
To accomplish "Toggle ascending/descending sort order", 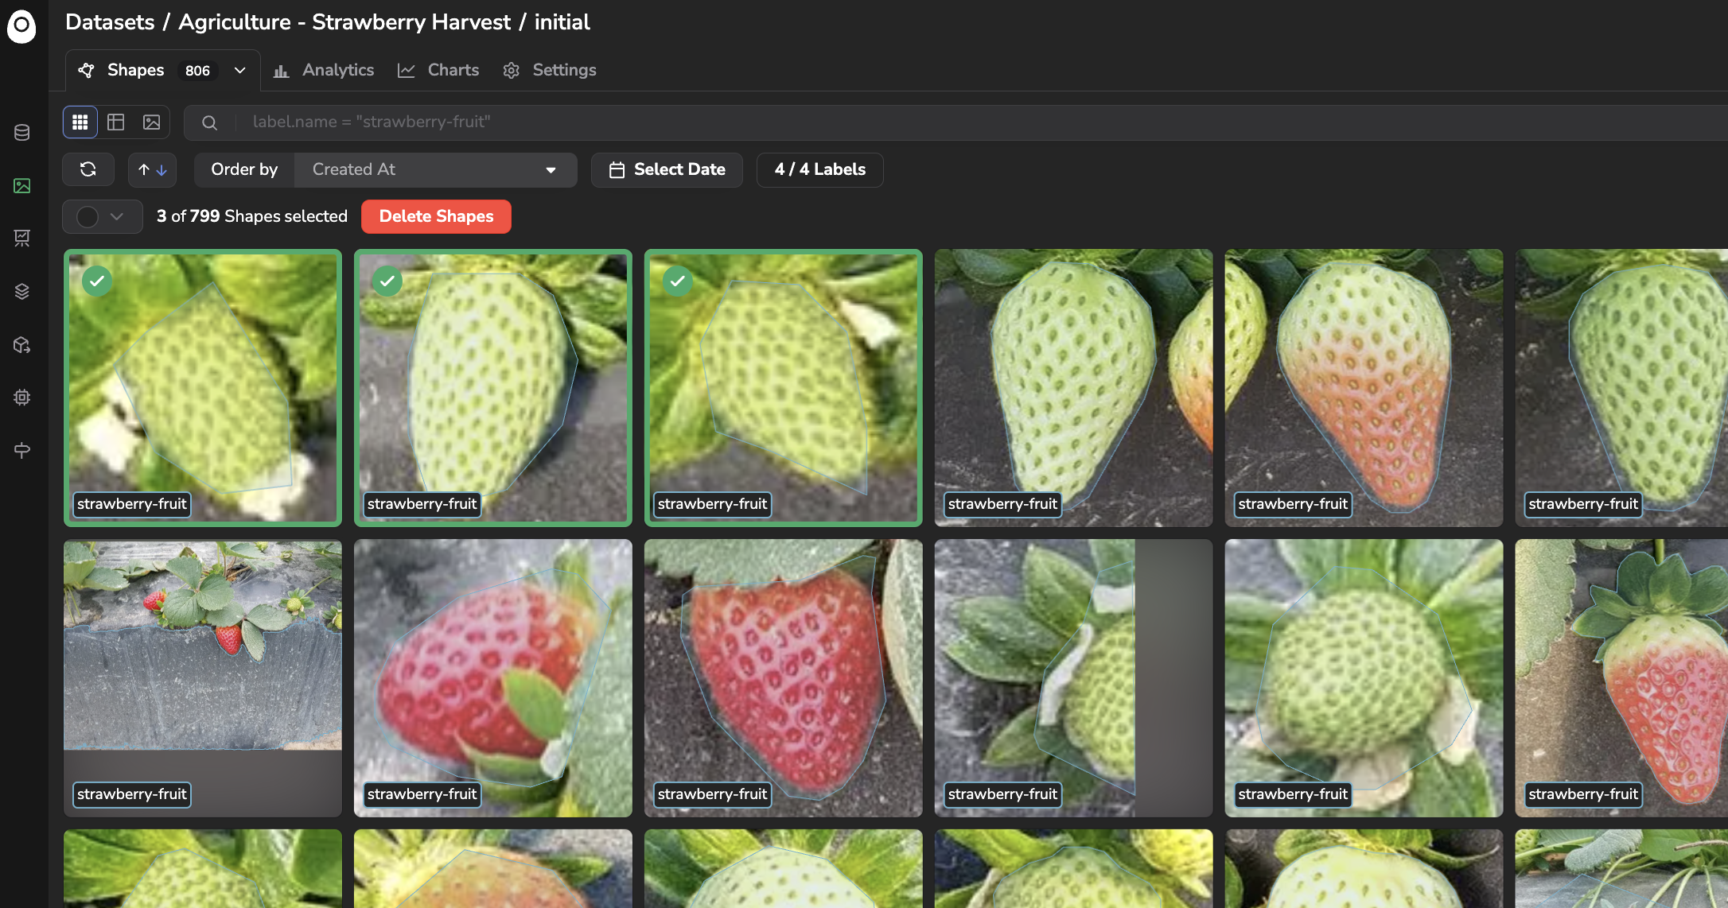I will click(152, 169).
